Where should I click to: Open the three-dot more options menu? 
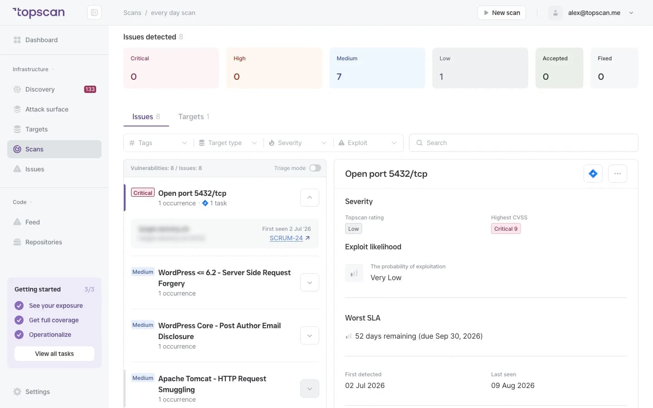[x=618, y=174]
